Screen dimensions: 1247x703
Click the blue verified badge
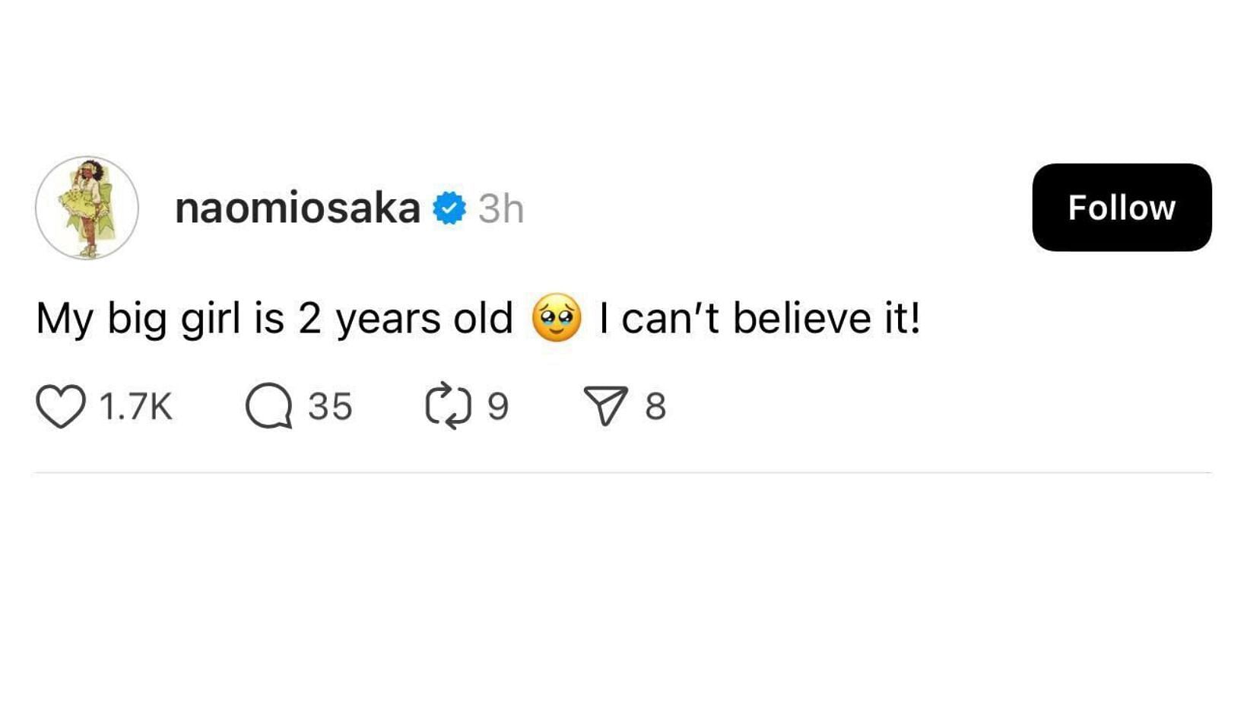pyautogui.click(x=449, y=208)
